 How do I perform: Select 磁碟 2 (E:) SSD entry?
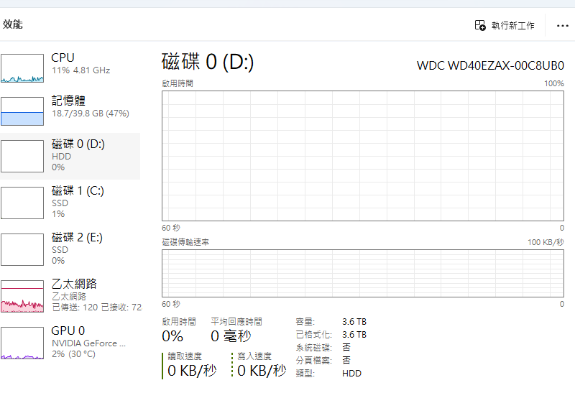click(78, 238)
